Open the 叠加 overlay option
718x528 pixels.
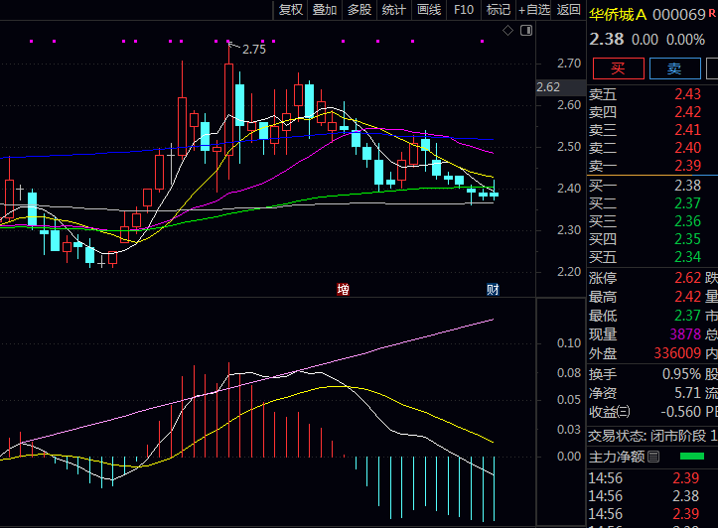tap(325, 10)
